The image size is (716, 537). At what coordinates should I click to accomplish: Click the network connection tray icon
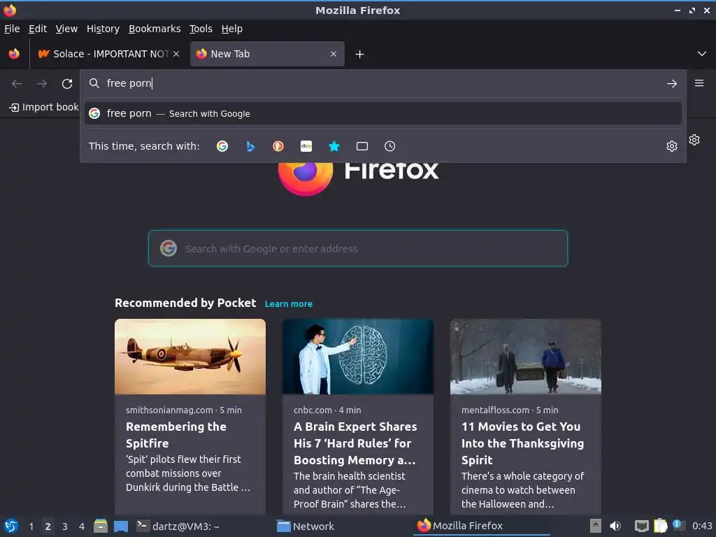tap(642, 526)
